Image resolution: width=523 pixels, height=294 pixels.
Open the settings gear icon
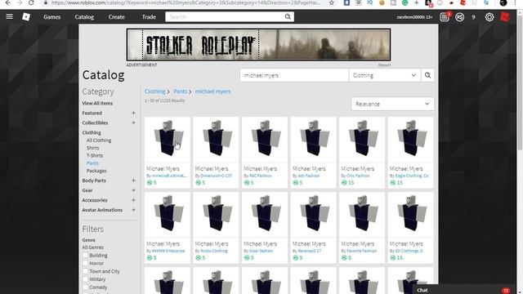(x=489, y=17)
